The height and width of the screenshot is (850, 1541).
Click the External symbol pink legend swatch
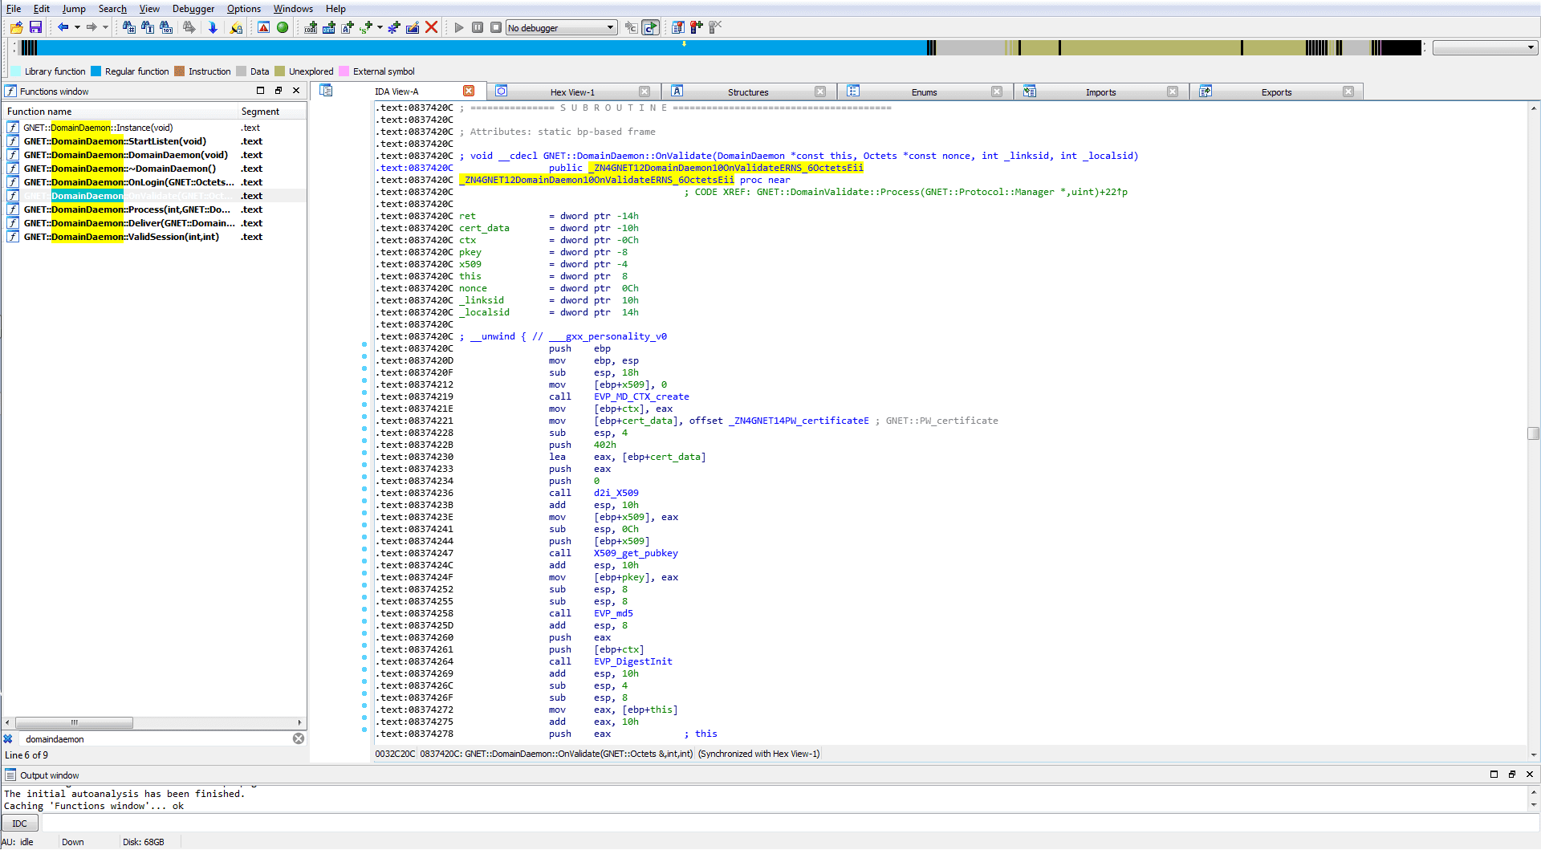coord(344,71)
